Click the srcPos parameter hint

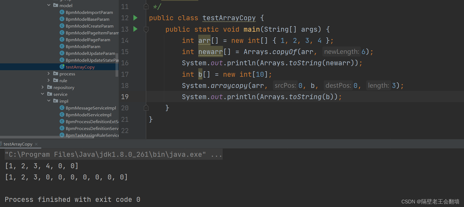pyautogui.click(x=285, y=85)
